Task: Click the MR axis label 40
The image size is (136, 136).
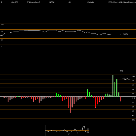Action: click(133, 89)
